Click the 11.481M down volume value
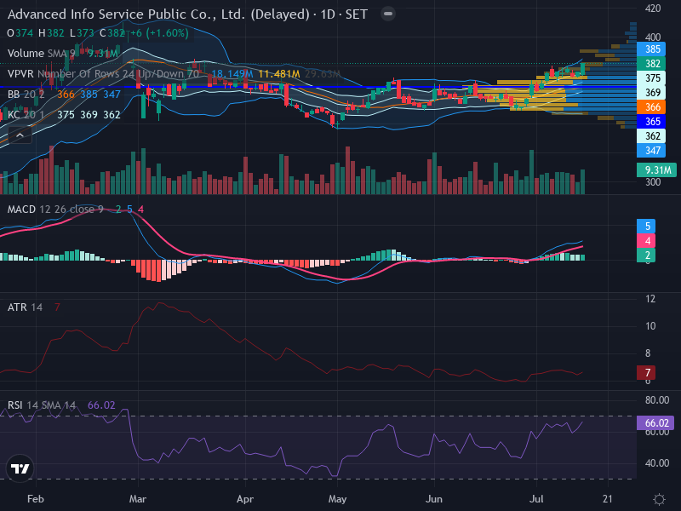The height and width of the screenshot is (511, 681). (x=279, y=74)
